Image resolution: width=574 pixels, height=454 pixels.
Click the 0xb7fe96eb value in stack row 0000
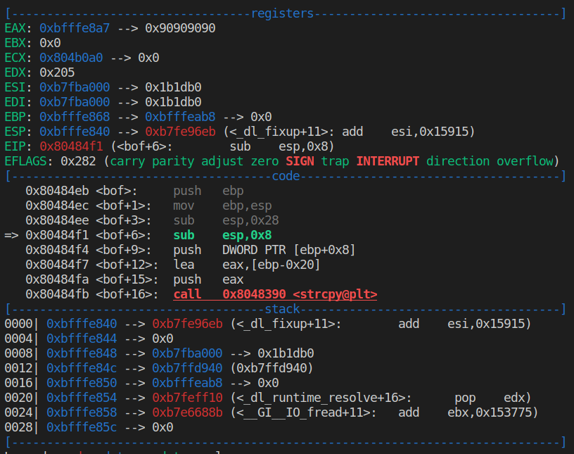coord(187,324)
